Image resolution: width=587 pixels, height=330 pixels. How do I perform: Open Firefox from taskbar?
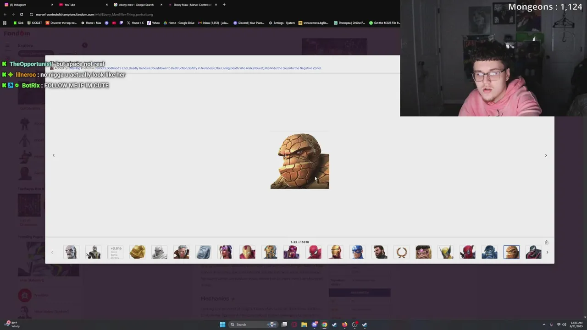pos(344,324)
